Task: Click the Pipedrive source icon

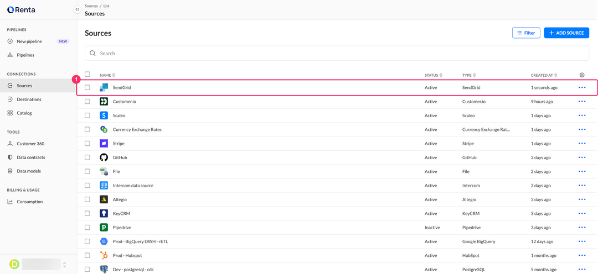Action: point(104,227)
